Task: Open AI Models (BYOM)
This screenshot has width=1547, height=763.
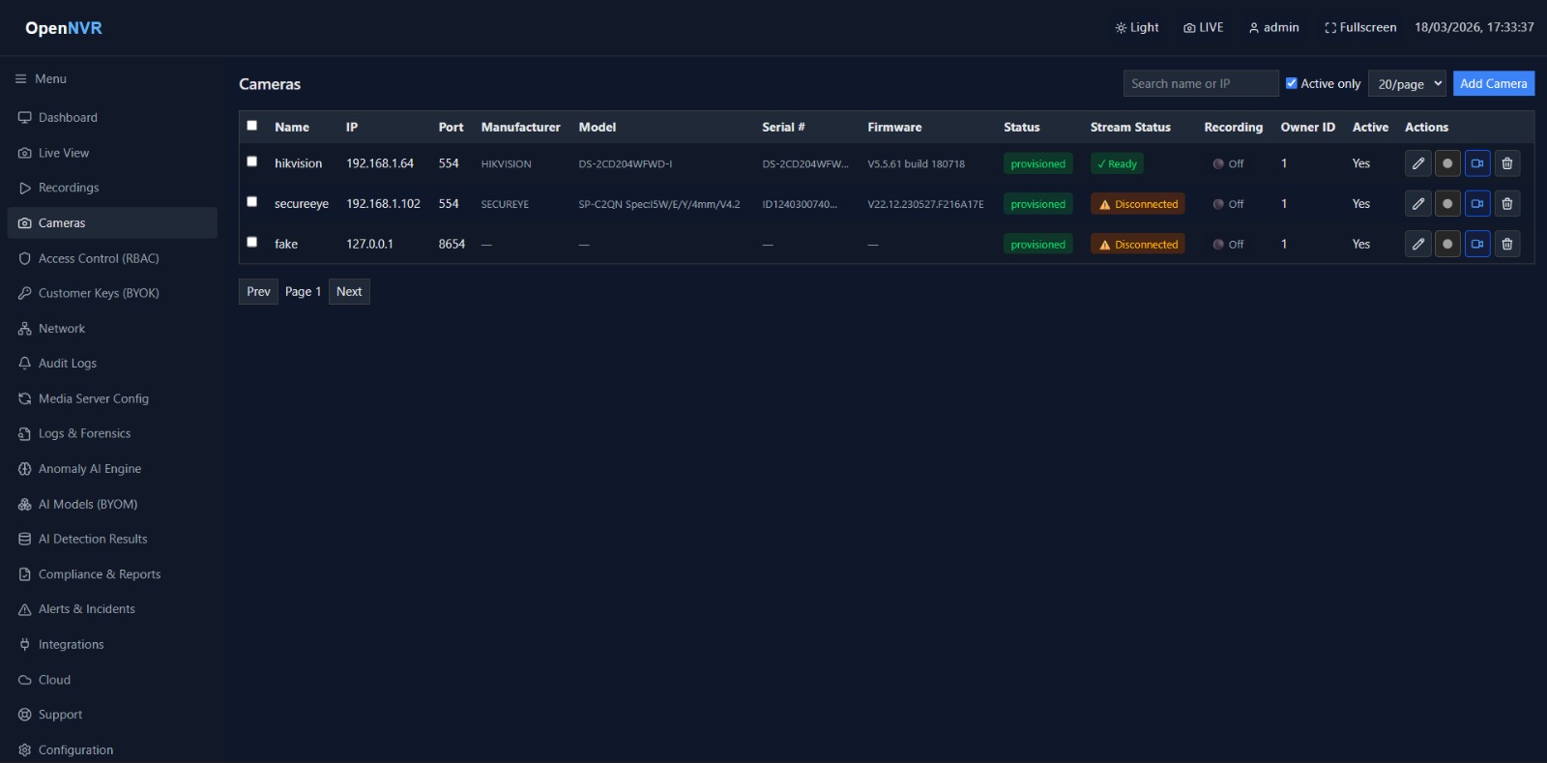Action: pyautogui.click(x=112, y=504)
